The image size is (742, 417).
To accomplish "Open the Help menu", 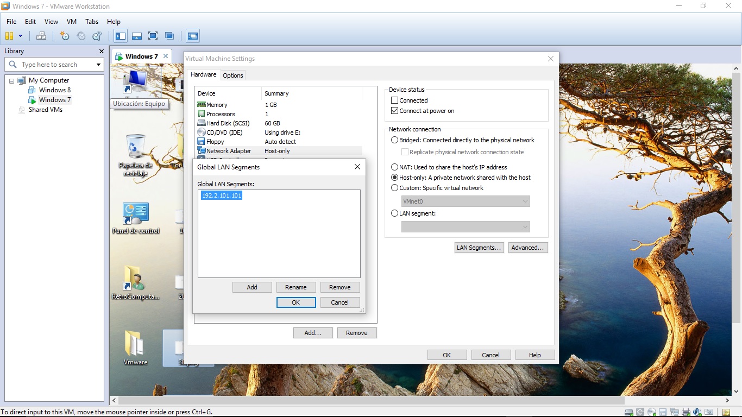I will point(114,22).
